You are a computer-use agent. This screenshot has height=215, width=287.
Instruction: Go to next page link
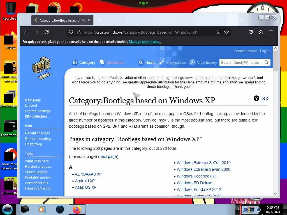tap(108, 156)
